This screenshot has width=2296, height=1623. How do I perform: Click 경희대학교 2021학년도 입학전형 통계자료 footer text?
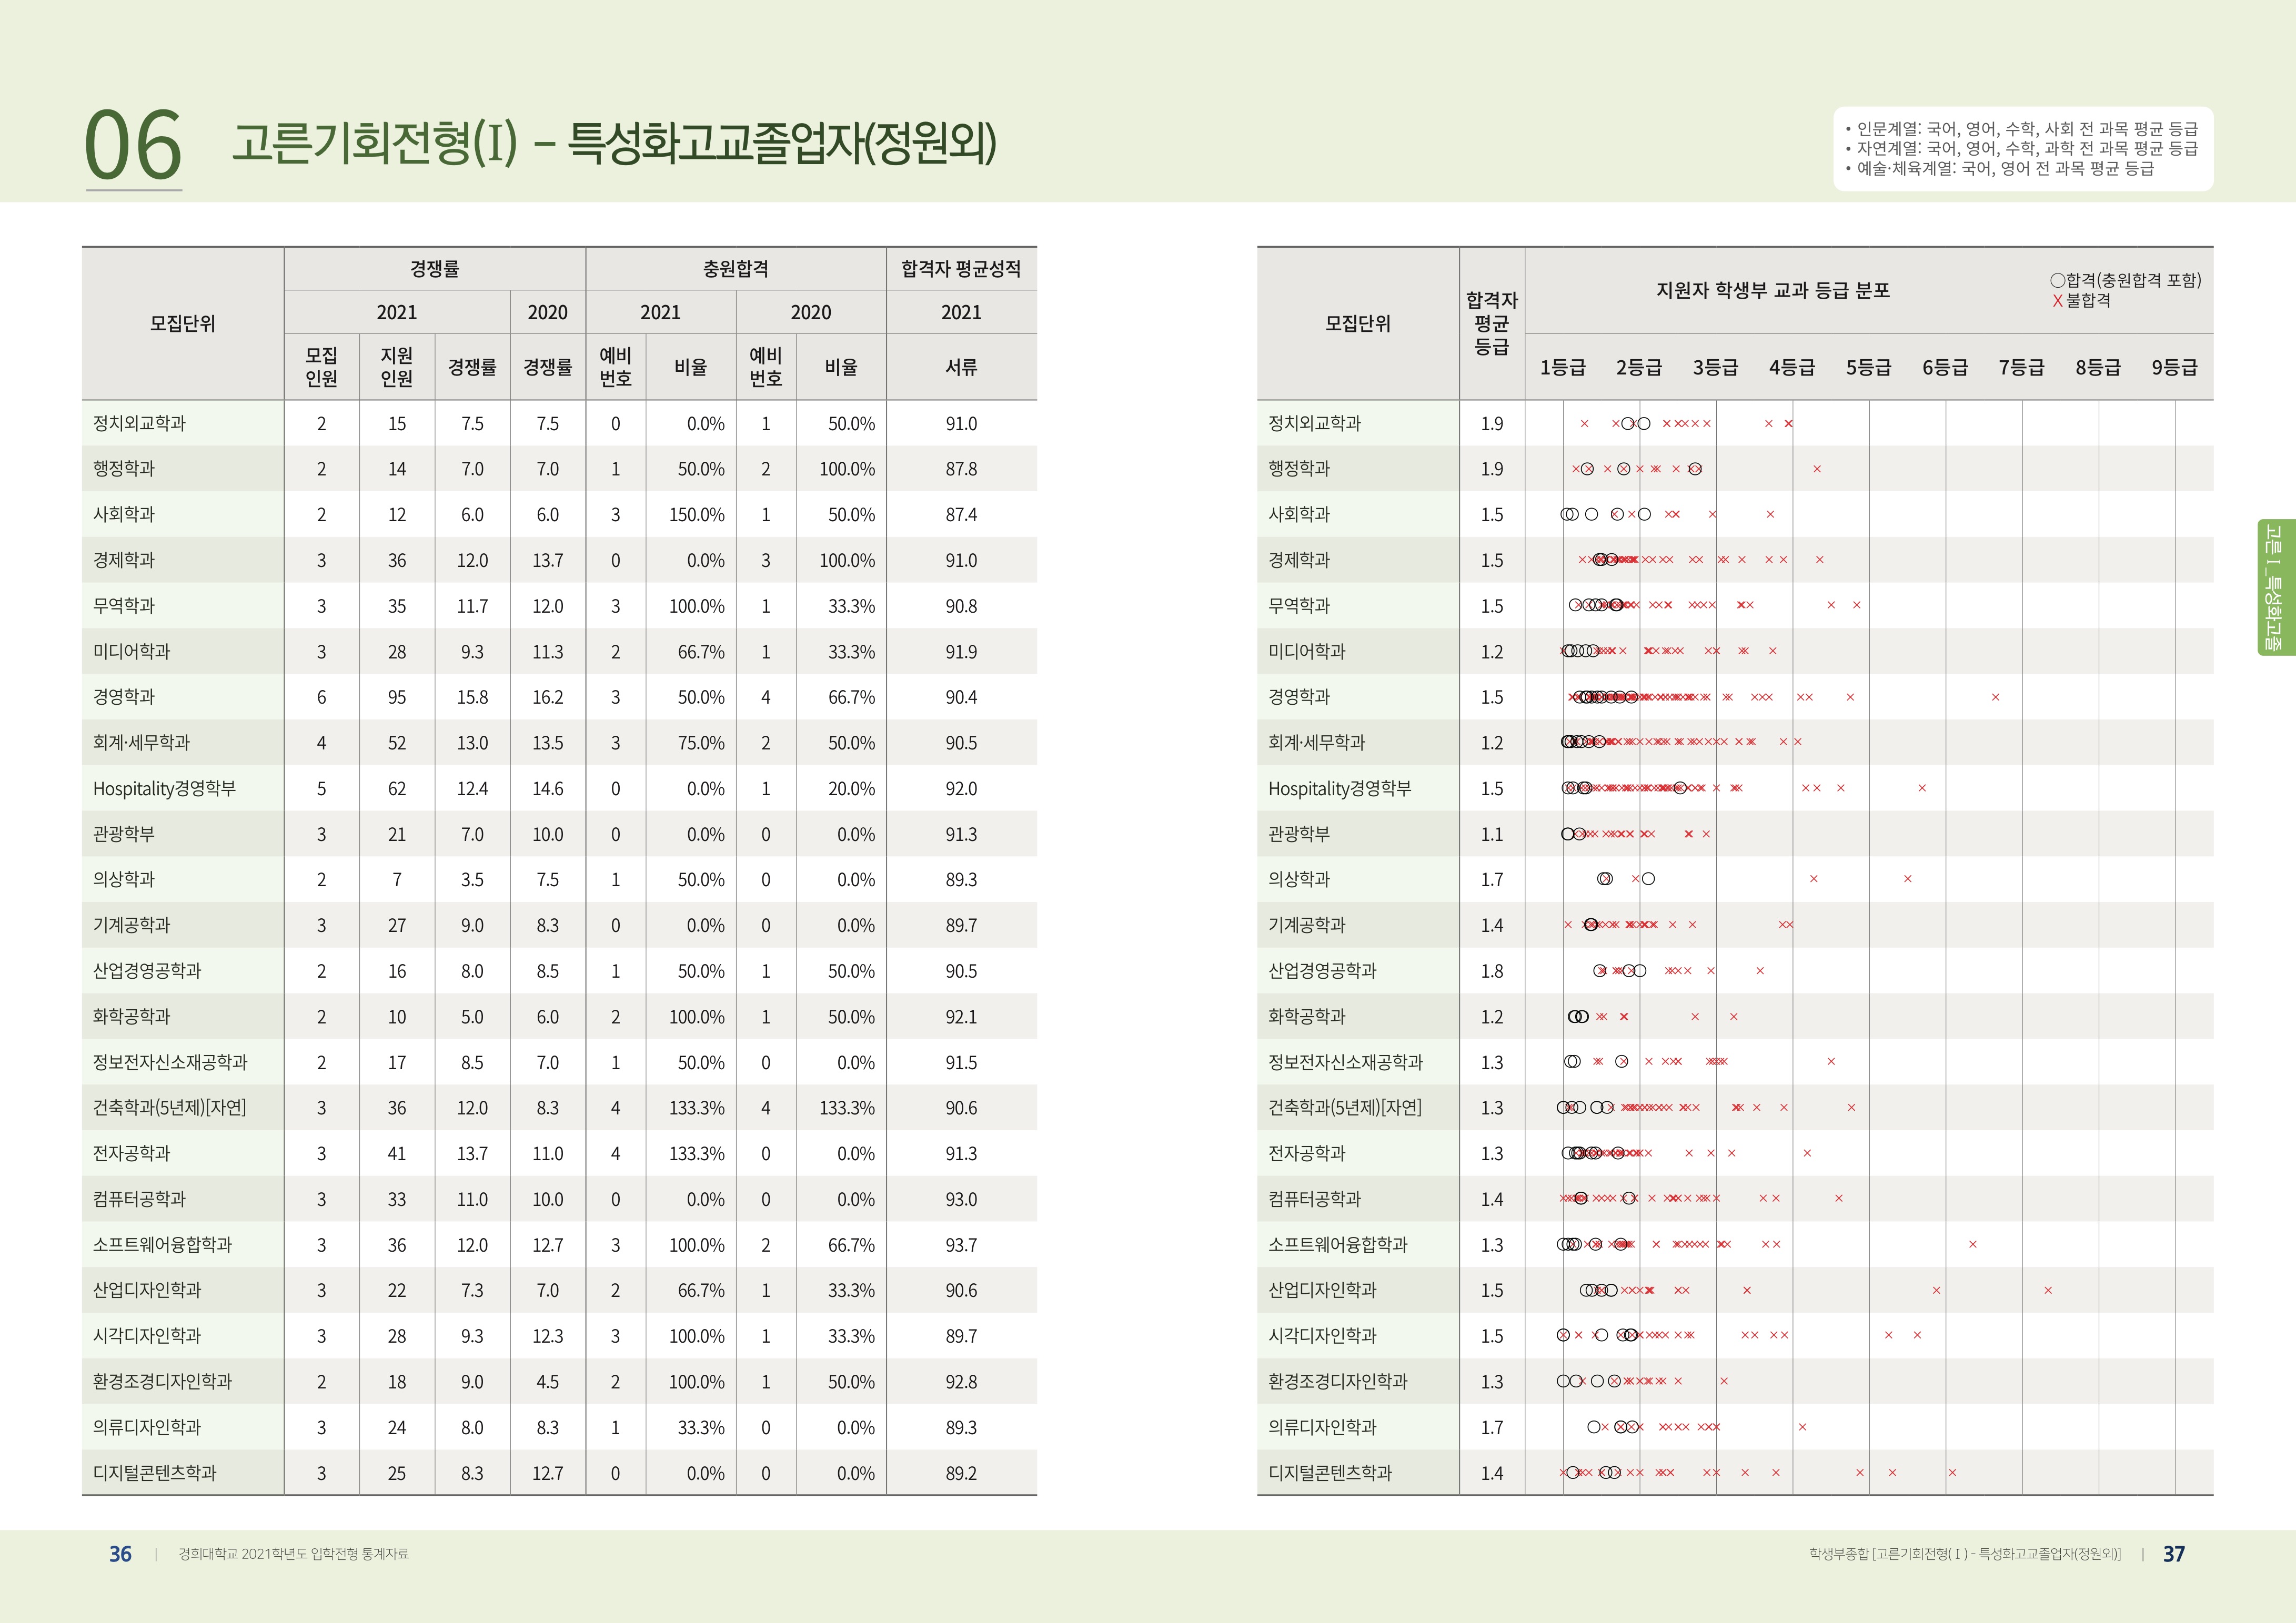coord(293,1554)
